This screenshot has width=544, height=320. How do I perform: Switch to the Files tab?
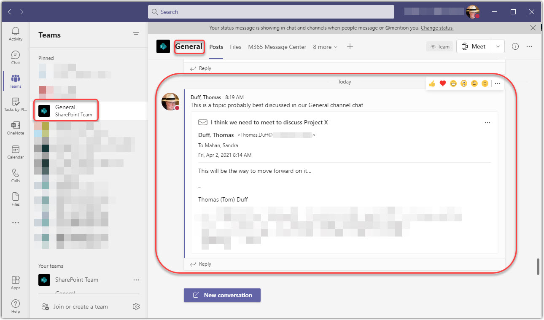236,47
